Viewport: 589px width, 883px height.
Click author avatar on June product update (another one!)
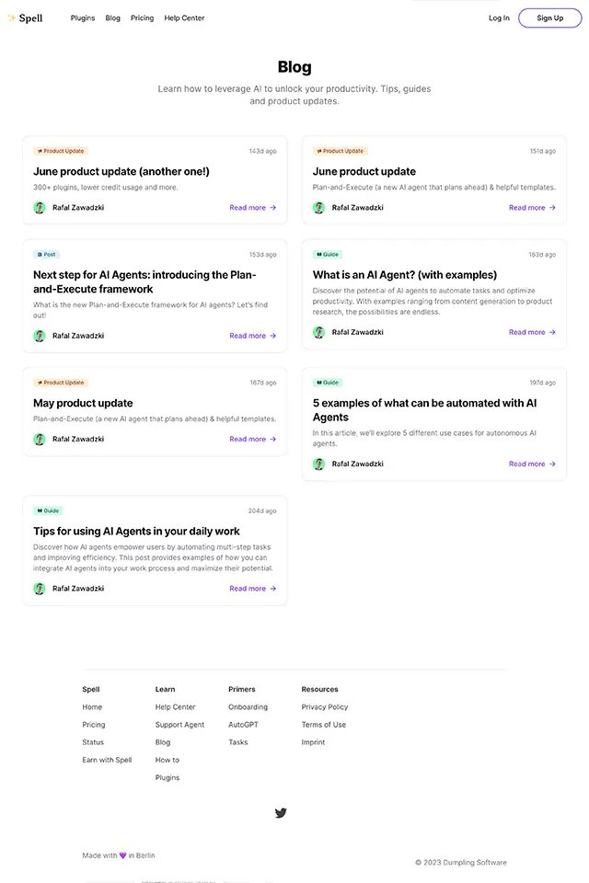(40, 208)
